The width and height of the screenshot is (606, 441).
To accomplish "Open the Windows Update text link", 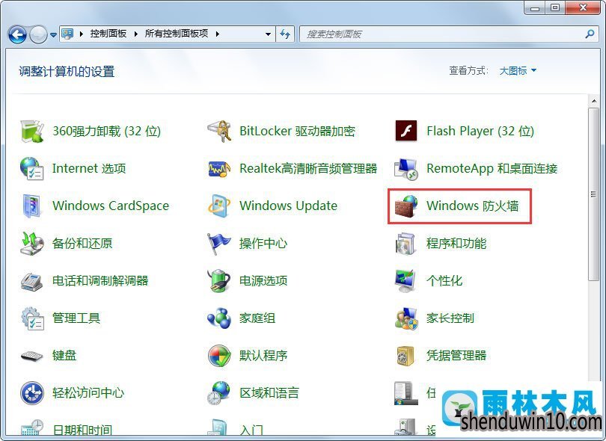I will [288, 206].
